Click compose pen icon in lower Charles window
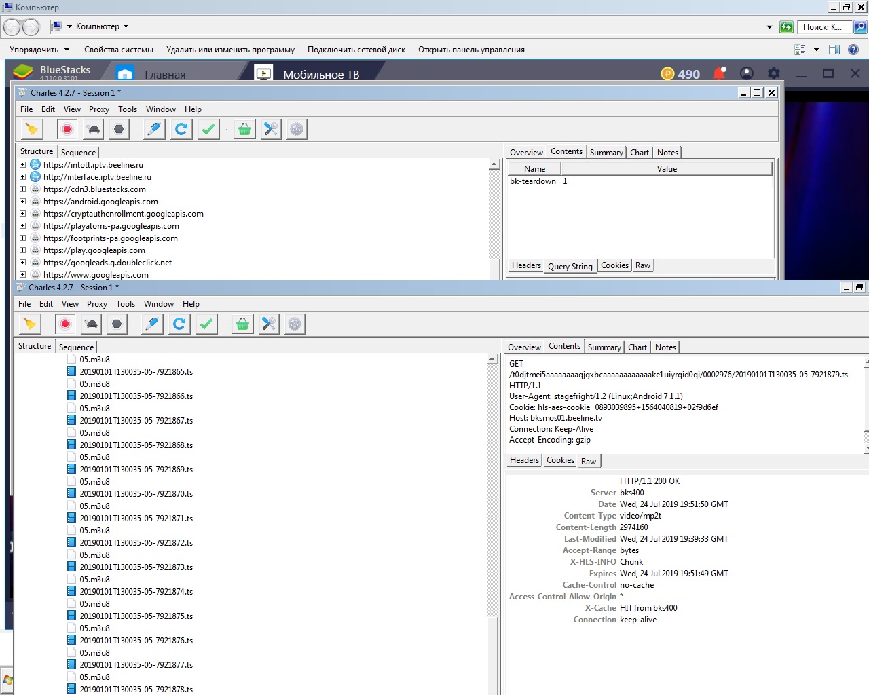Screen dimensions: 869x695 (x=152, y=324)
